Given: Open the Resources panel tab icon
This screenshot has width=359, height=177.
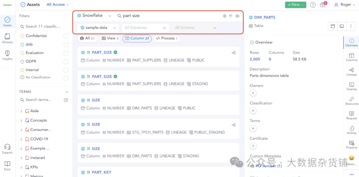Looking at the screenshot, I should pyautogui.click(x=351, y=101).
